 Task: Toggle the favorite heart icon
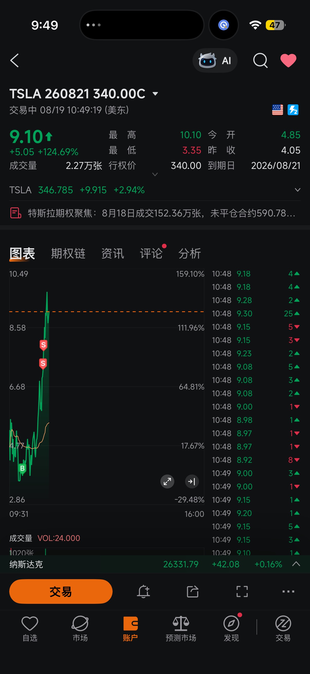pyautogui.click(x=288, y=60)
